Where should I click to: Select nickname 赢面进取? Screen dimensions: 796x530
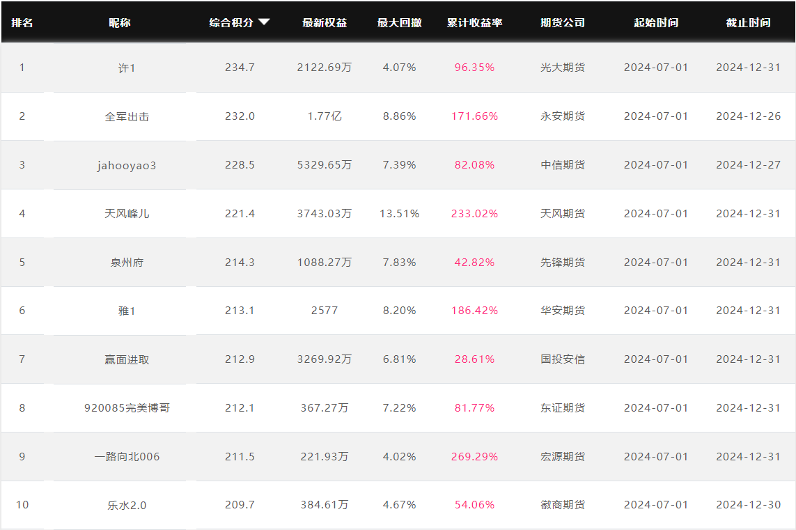tap(127, 359)
